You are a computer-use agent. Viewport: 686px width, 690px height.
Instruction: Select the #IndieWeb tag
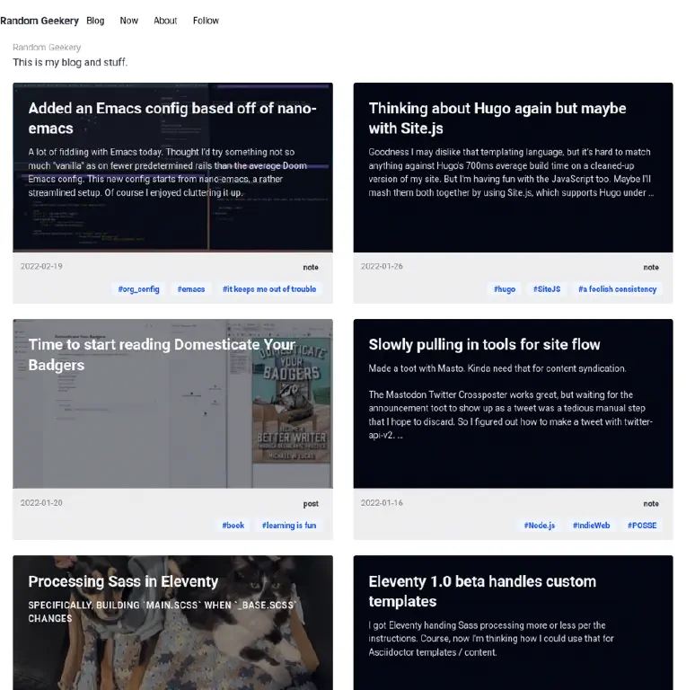click(x=592, y=526)
